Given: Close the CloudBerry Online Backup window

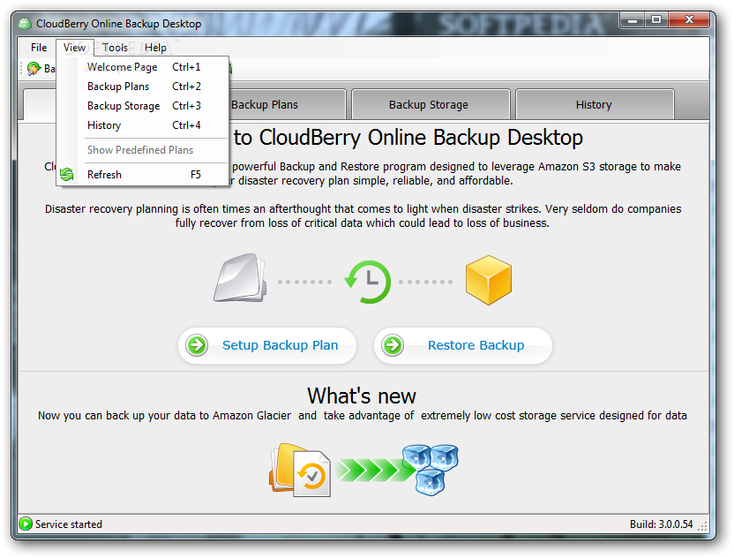Looking at the screenshot, I should 689,19.
